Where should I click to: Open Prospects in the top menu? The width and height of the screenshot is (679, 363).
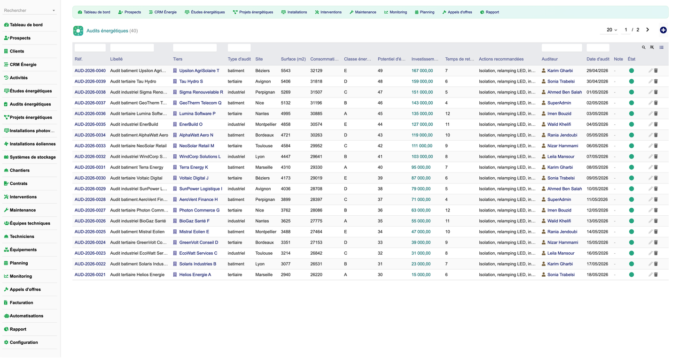click(130, 12)
